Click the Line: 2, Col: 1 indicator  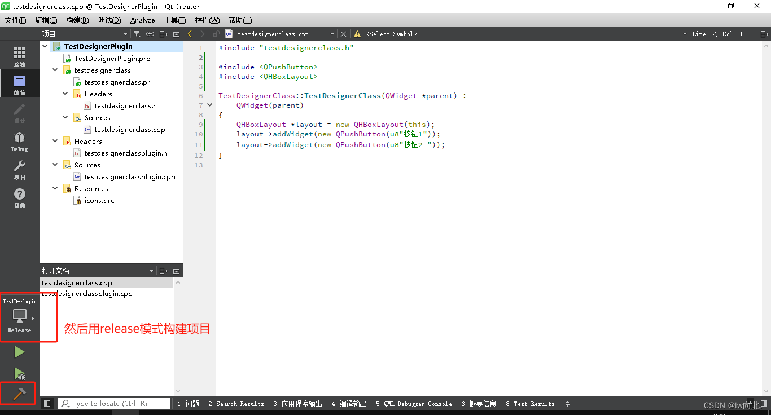719,34
